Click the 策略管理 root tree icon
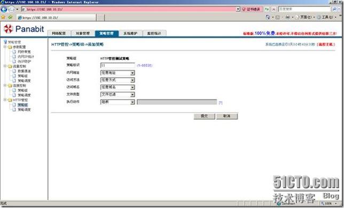Image resolution: width=344 pixels, height=208 pixels. pyautogui.click(x=5, y=42)
